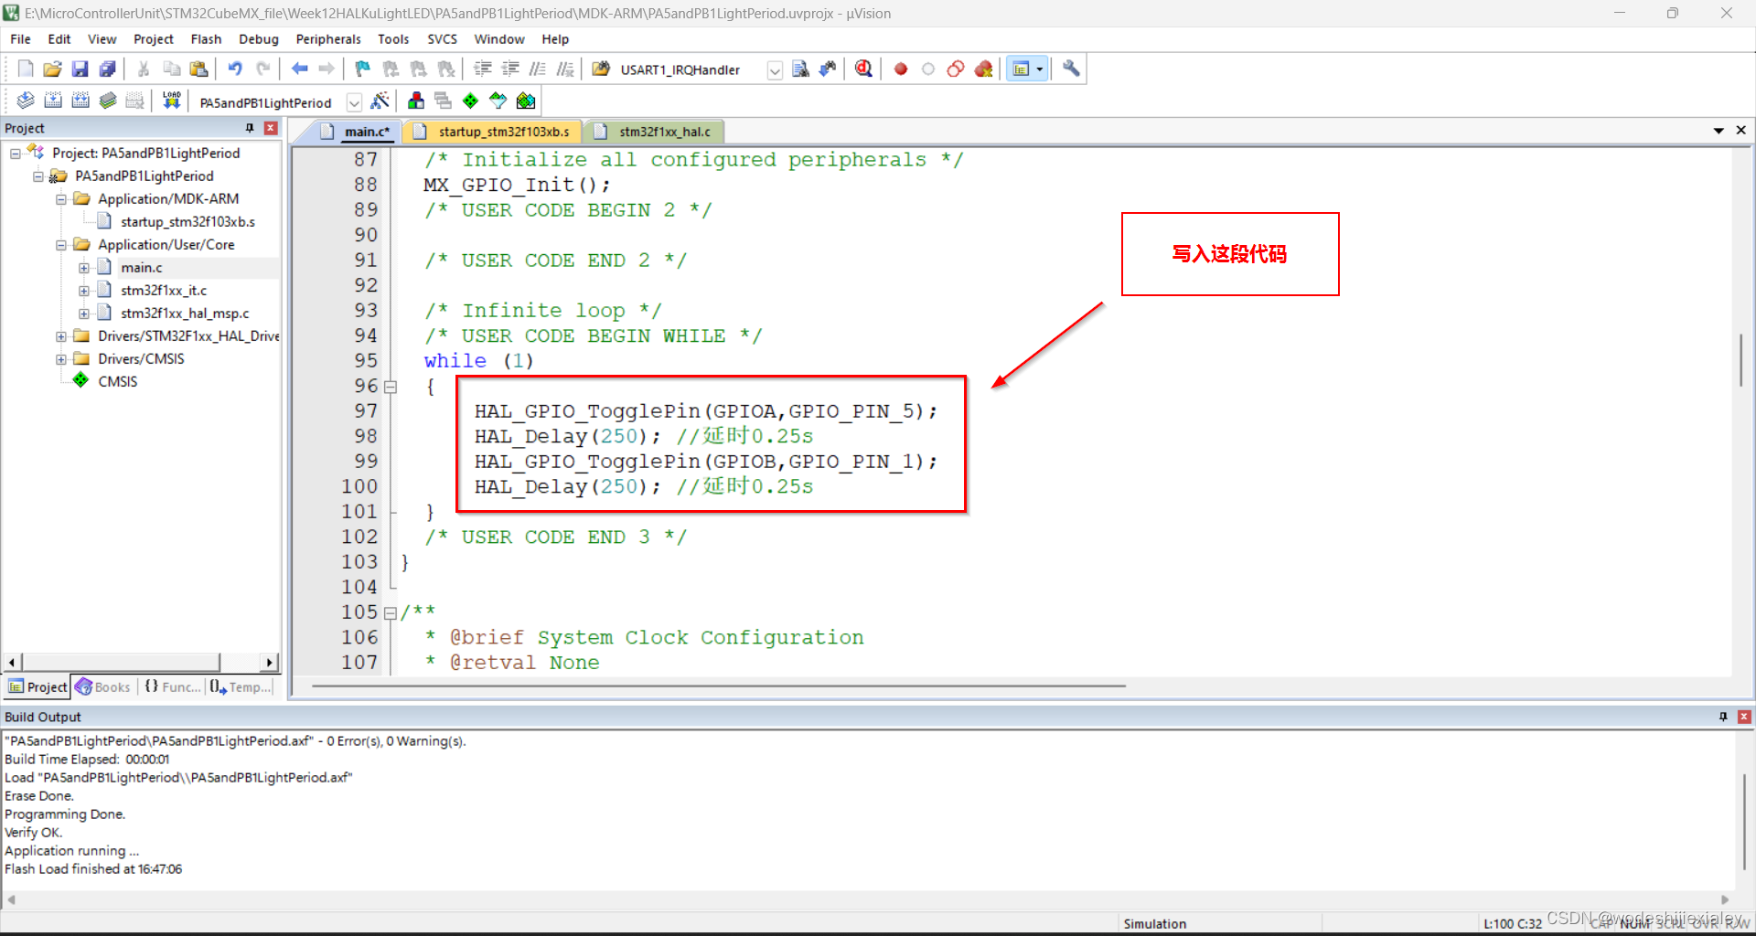
Task: Save all files
Action: 107,69
